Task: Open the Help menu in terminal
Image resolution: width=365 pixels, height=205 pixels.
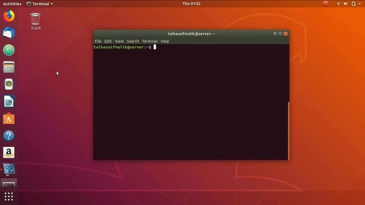Action: [165, 41]
